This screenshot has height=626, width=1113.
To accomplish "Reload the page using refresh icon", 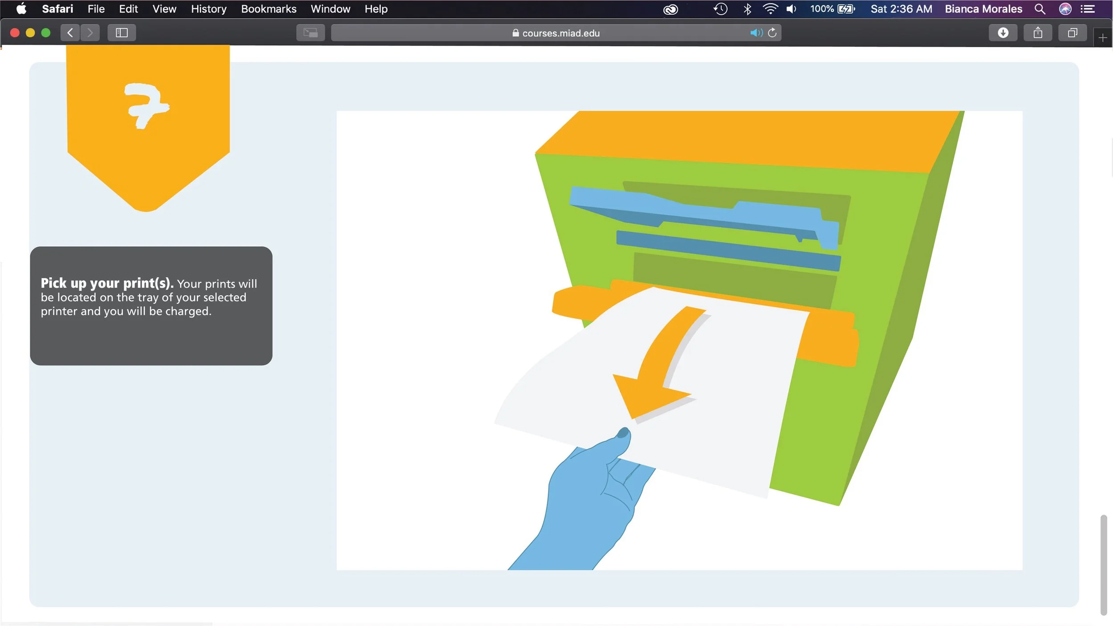I will coord(772,33).
